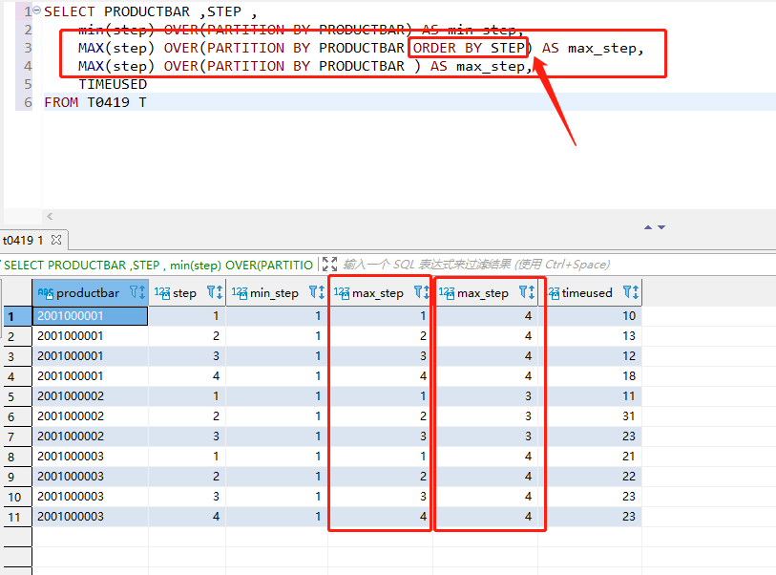Select row number 11 header

click(17, 517)
